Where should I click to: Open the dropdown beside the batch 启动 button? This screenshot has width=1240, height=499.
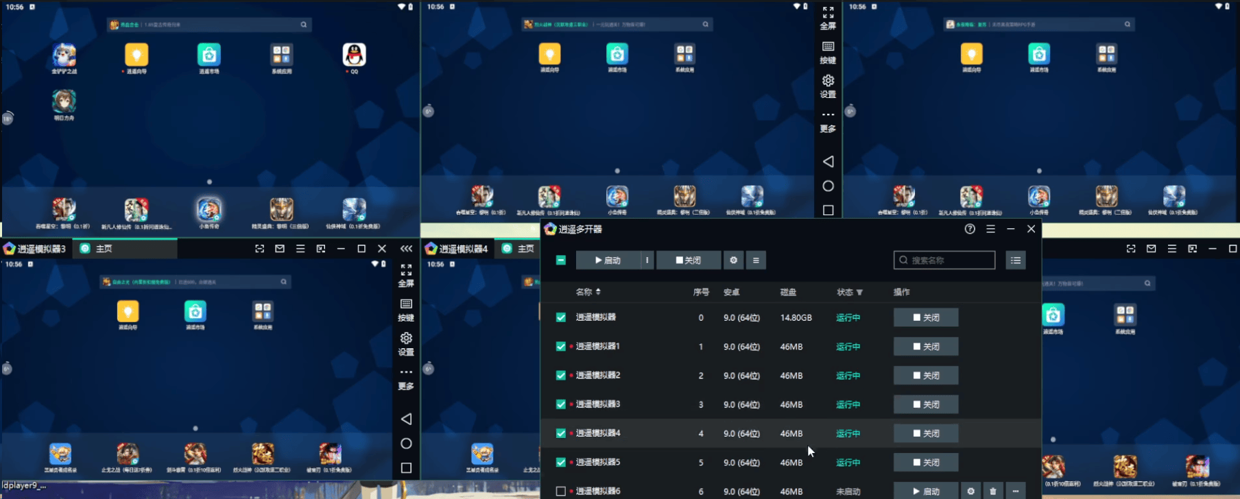click(x=647, y=260)
